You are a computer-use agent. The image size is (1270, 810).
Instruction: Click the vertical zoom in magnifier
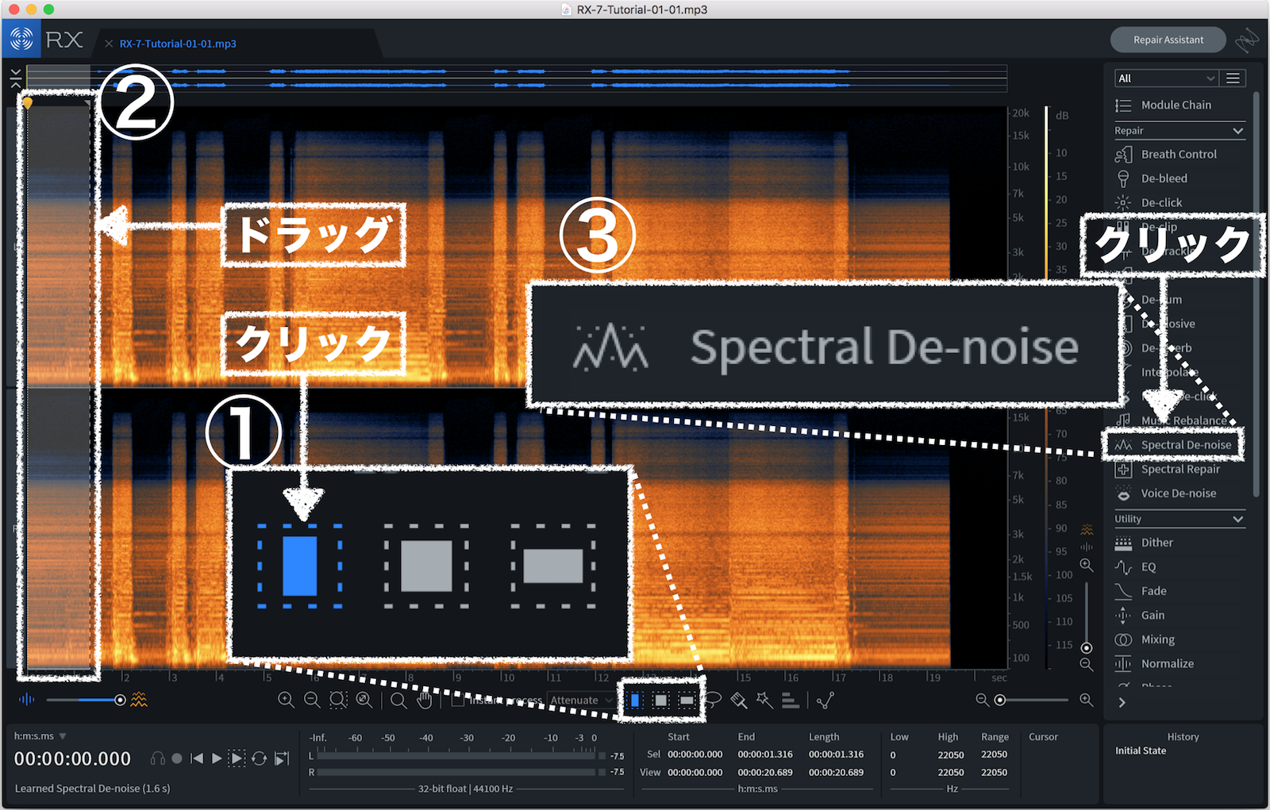pos(1087,566)
